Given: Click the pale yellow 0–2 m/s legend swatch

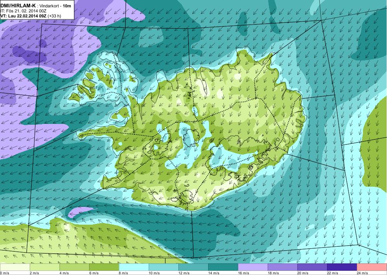Looking at the screenshot, I should [15, 267].
